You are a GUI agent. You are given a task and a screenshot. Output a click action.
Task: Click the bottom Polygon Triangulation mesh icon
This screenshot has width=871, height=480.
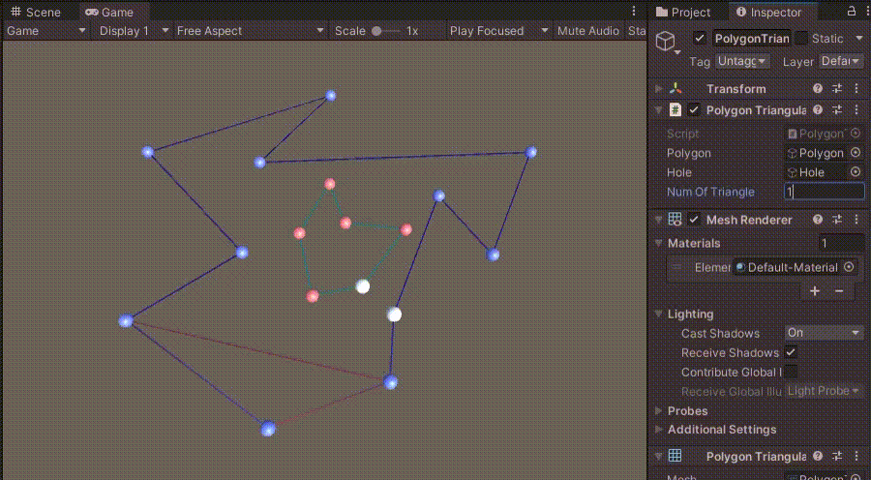(675, 456)
